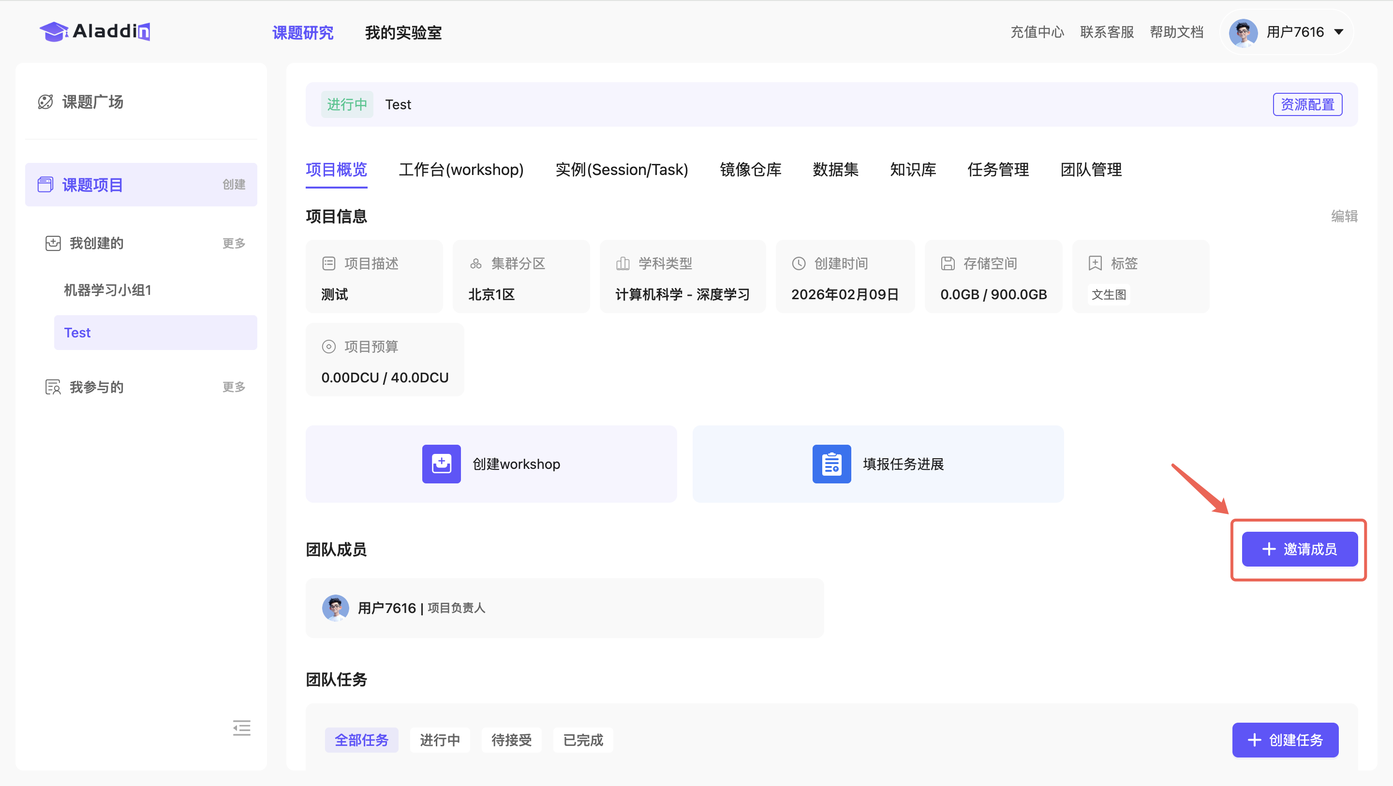Viewport: 1393px width, 786px height.
Task: Click the 创建workshop card icon
Action: click(441, 463)
